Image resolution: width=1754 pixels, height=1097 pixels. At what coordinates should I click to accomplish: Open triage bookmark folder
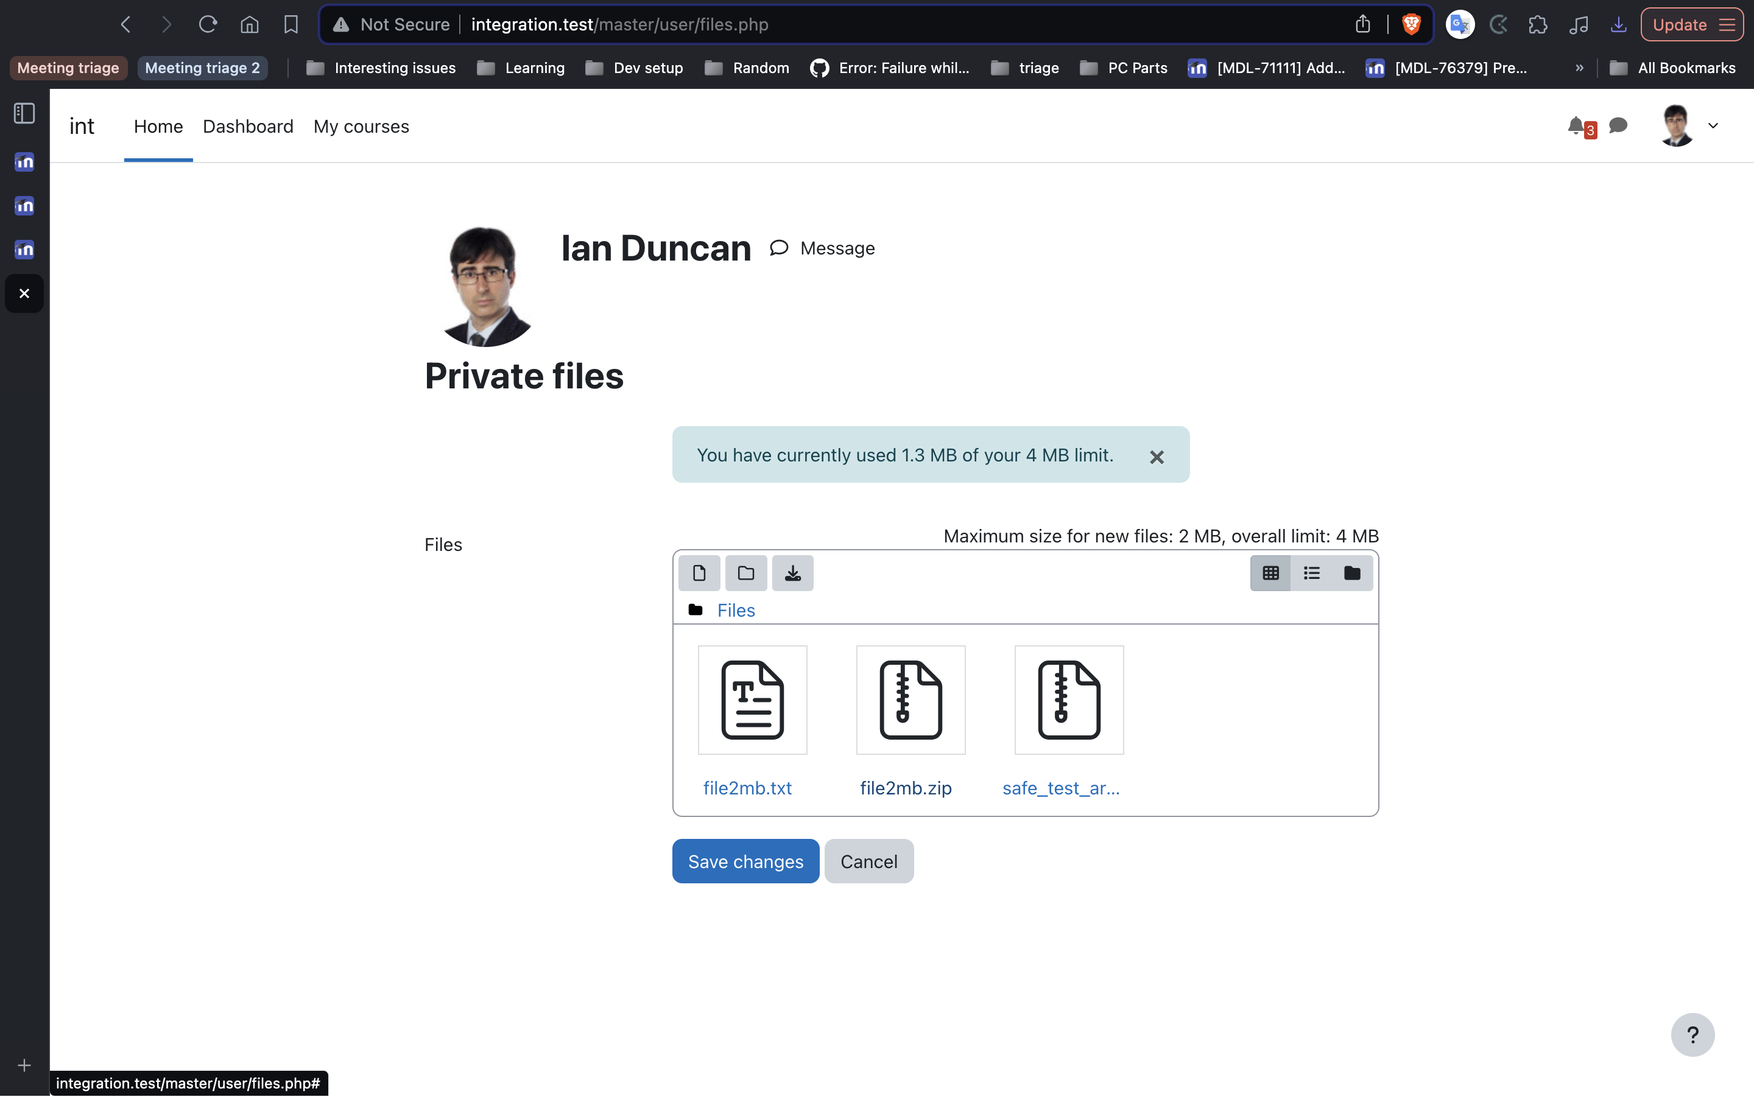click(x=1024, y=68)
